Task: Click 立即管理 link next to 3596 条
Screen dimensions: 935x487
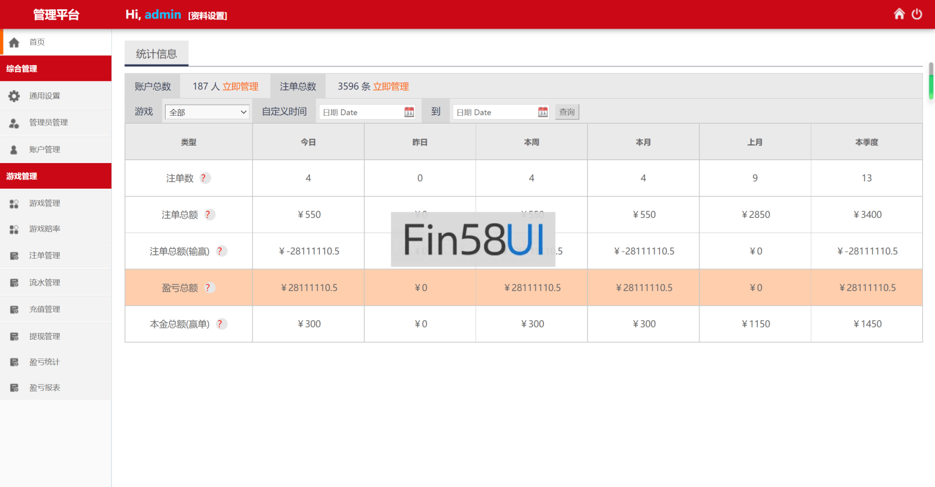Action: (391, 86)
